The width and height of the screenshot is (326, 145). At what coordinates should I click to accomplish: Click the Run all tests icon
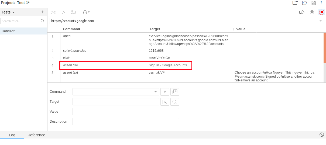(53, 12)
